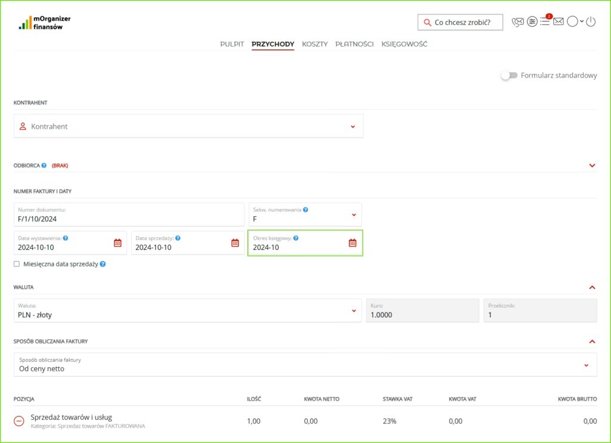Viewport: 611px width, 443px height.
Task: Click the Numer dokumentu input field
Action: [x=129, y=215]
